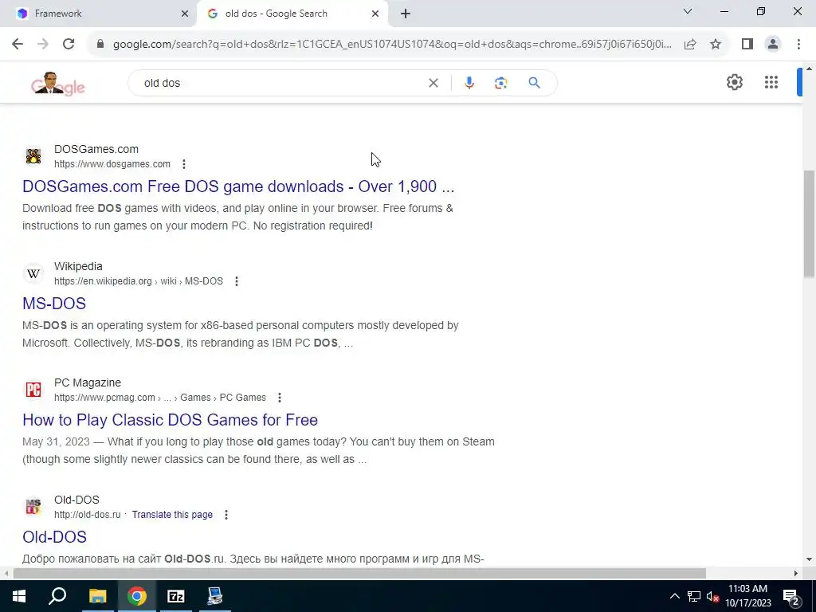Submit search with magnifier icon

(x=535, y=83)
